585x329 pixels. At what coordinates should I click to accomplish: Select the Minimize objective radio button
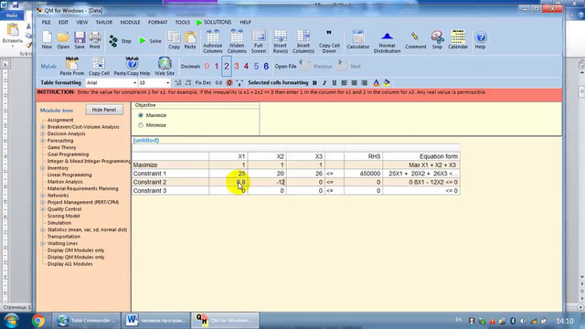click(x=141, y=125)
